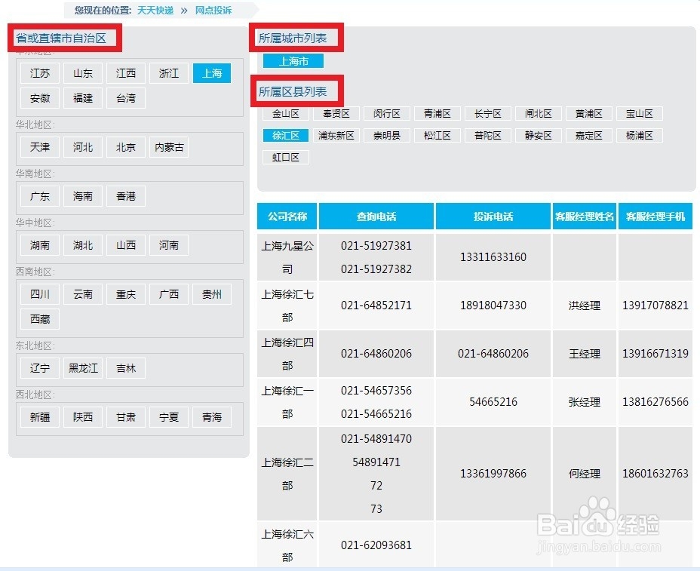Viewport: 700px width, 571px height.
Task: Choose 普陀区 district
Action: pos(487,136)
